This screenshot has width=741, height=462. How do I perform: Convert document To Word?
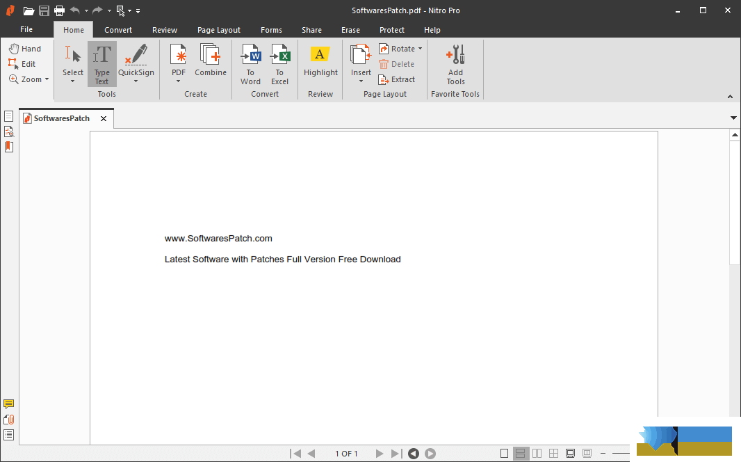point(250,64)
